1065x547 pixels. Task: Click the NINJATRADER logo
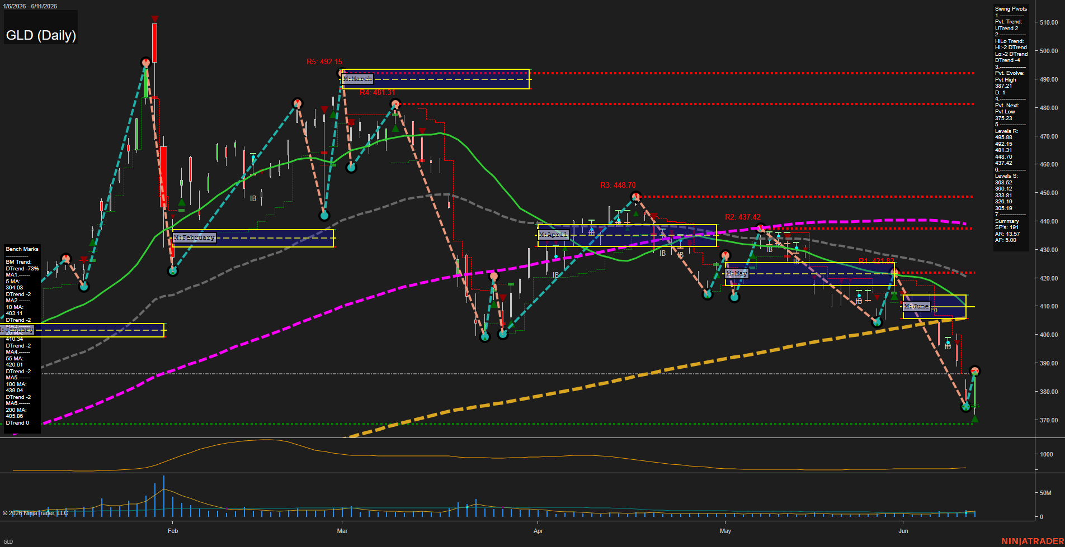1033,541
